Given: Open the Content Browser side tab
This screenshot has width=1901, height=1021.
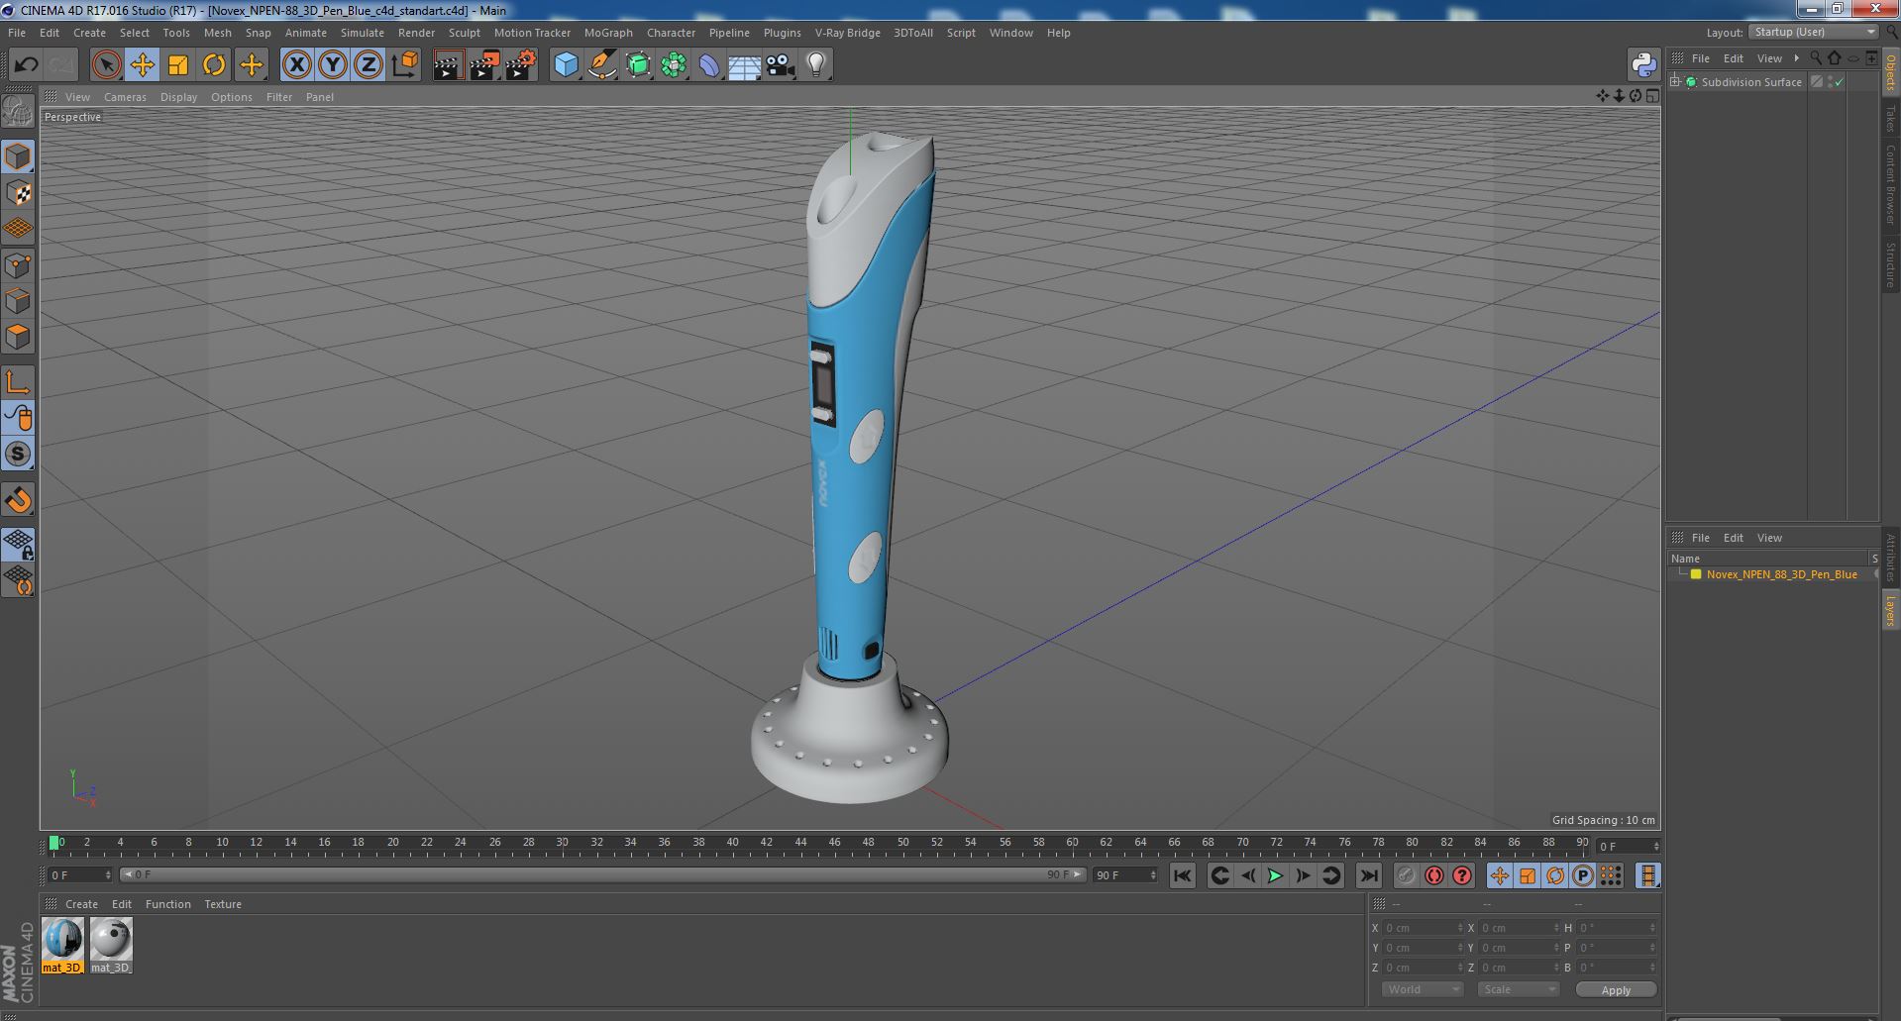Looking at the screenshot, I should tap(1890, 184).
